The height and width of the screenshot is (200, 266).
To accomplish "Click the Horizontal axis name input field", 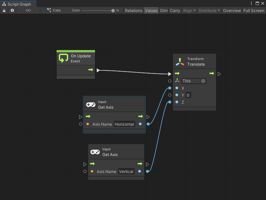I will [124, 124].
